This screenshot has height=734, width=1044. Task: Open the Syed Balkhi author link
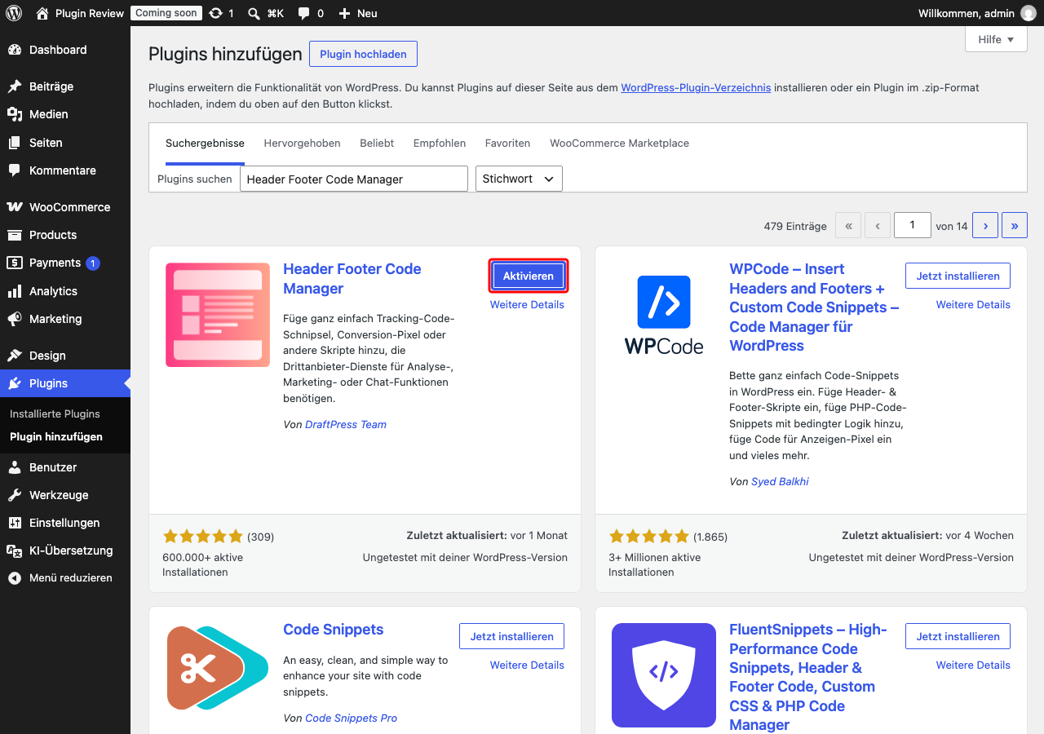(780, 481)
